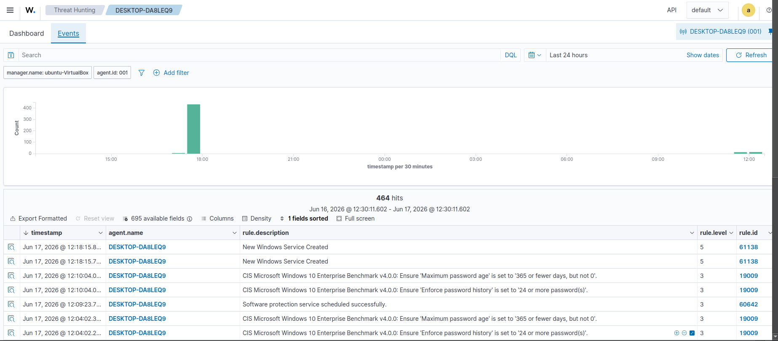The width and height of the screenshot is (778, 341).
Task: Open rule 61138 link in first row
Action: pyautogui.click(x=749, y=247)
